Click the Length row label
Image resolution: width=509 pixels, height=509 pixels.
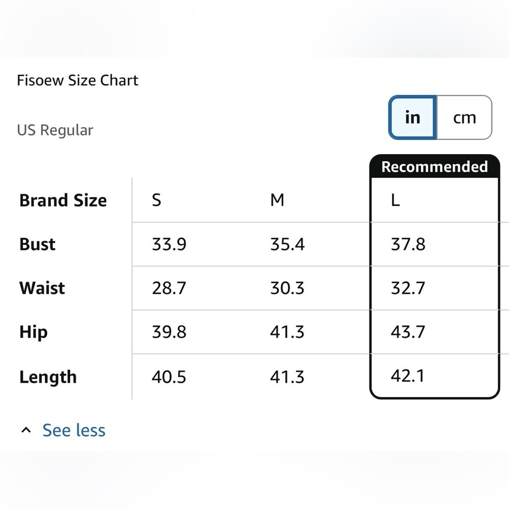click(48, 377)
